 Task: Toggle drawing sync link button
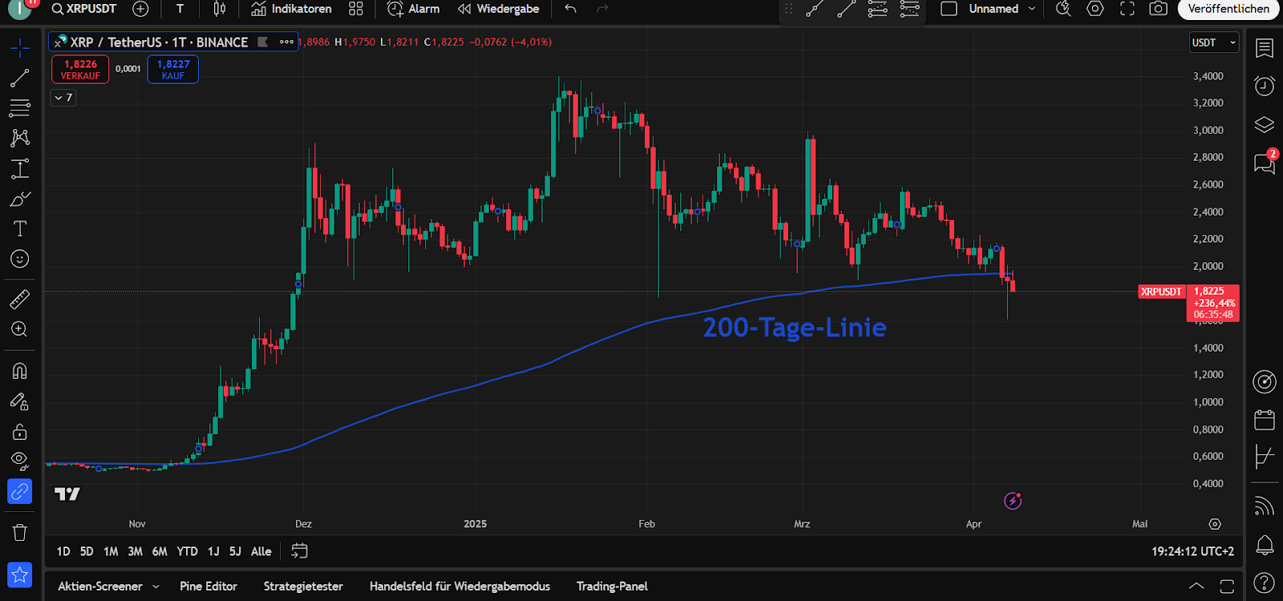coord(20,491)
